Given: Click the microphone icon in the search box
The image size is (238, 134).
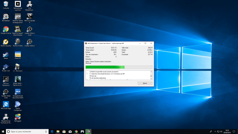Looking at the screenshot, I should coord(46,131).
